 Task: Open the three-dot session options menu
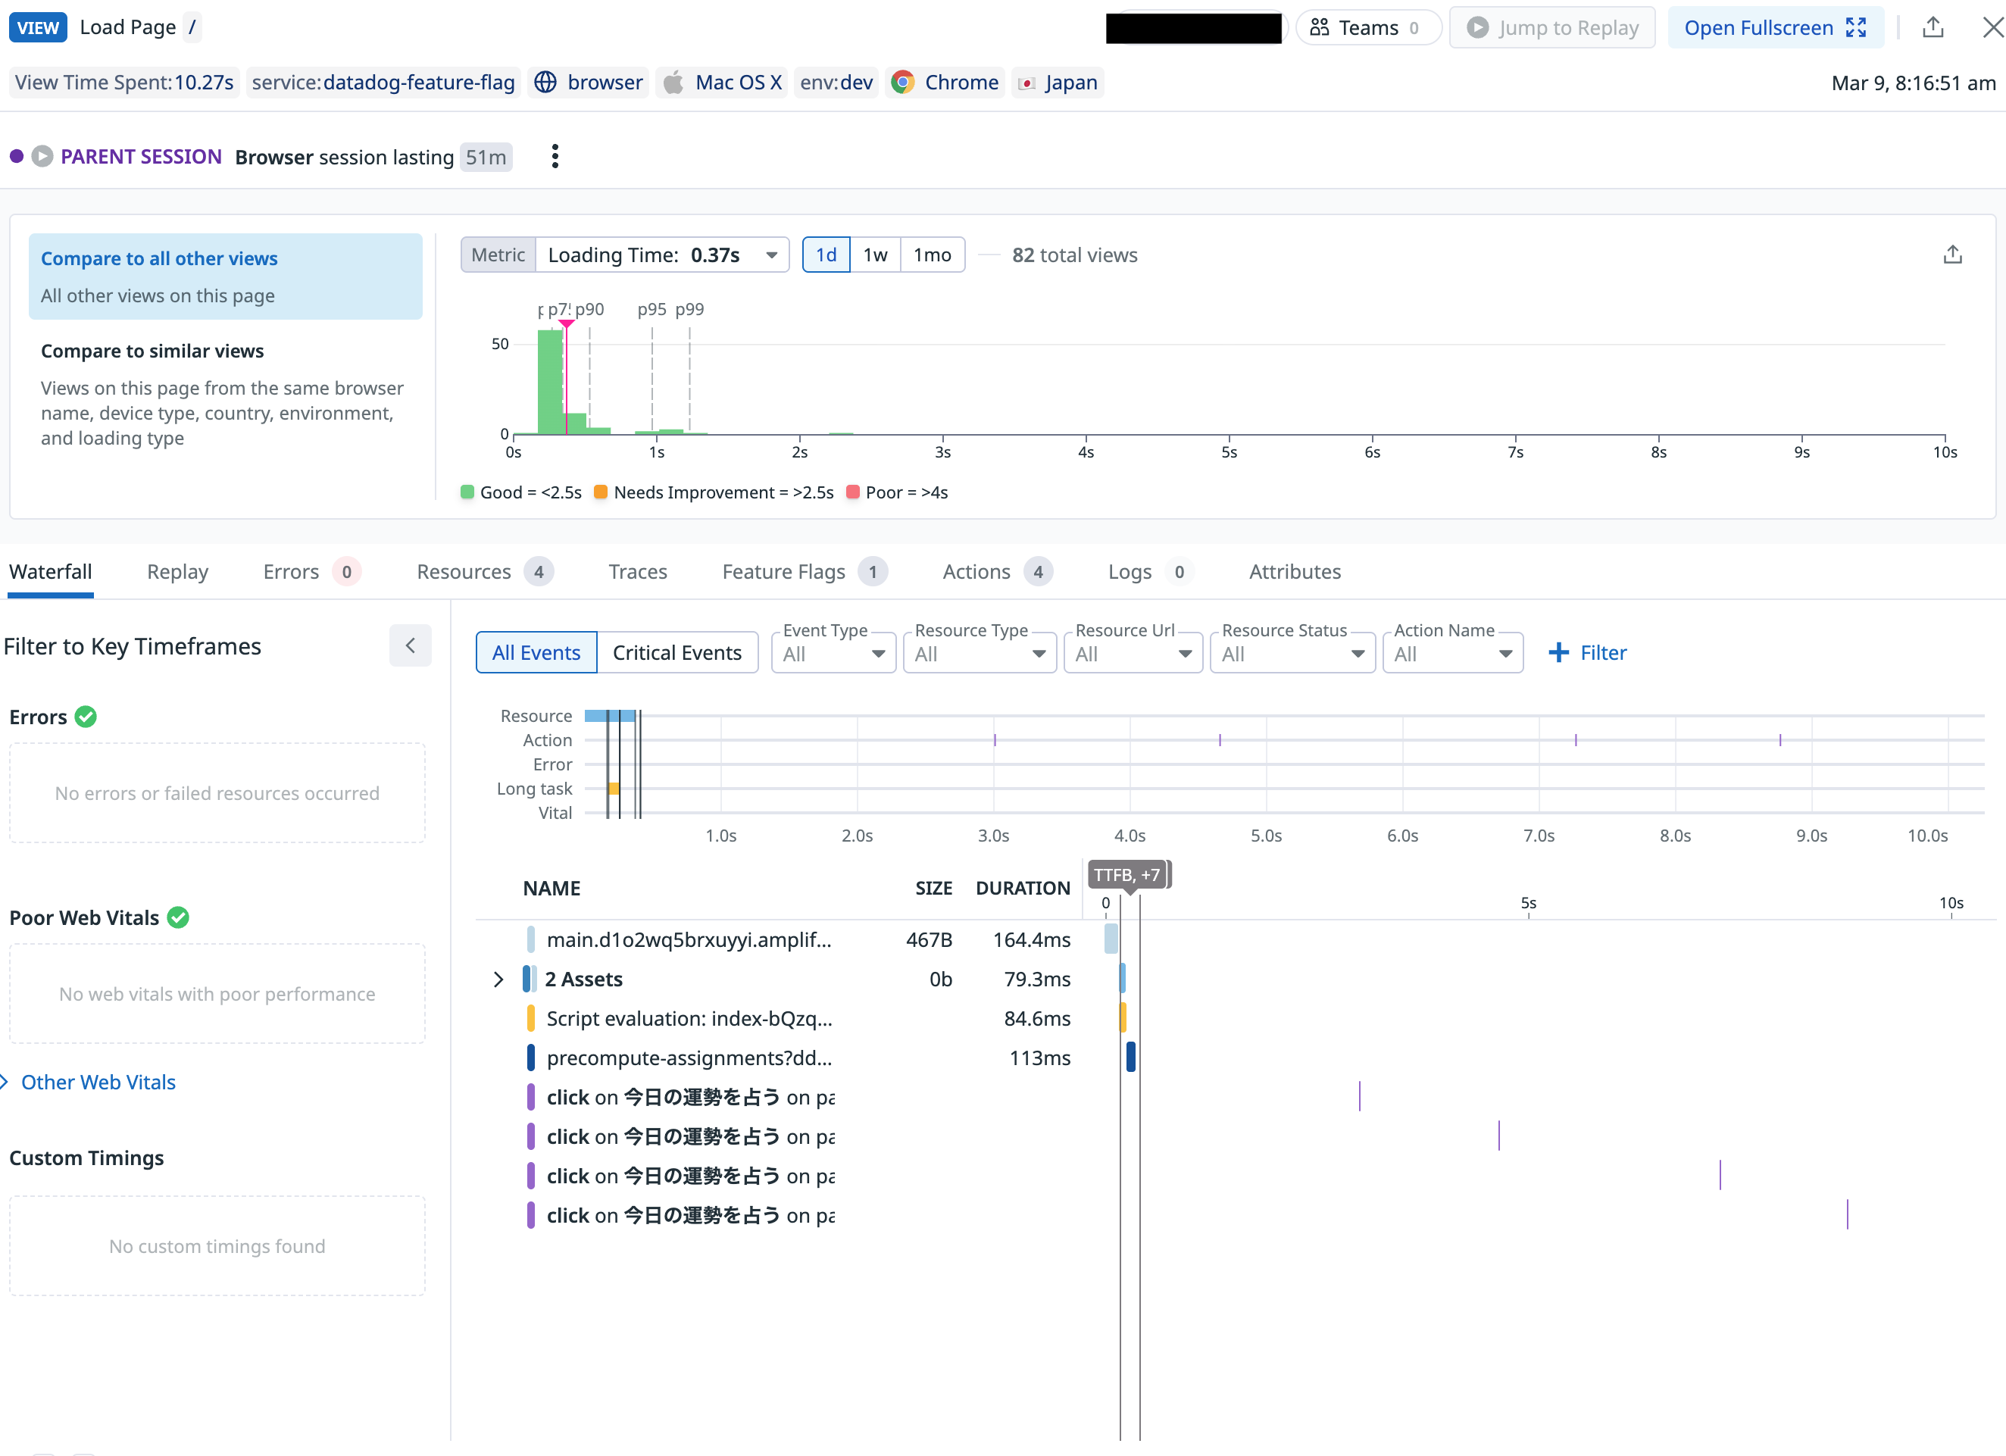coord(555,157)
